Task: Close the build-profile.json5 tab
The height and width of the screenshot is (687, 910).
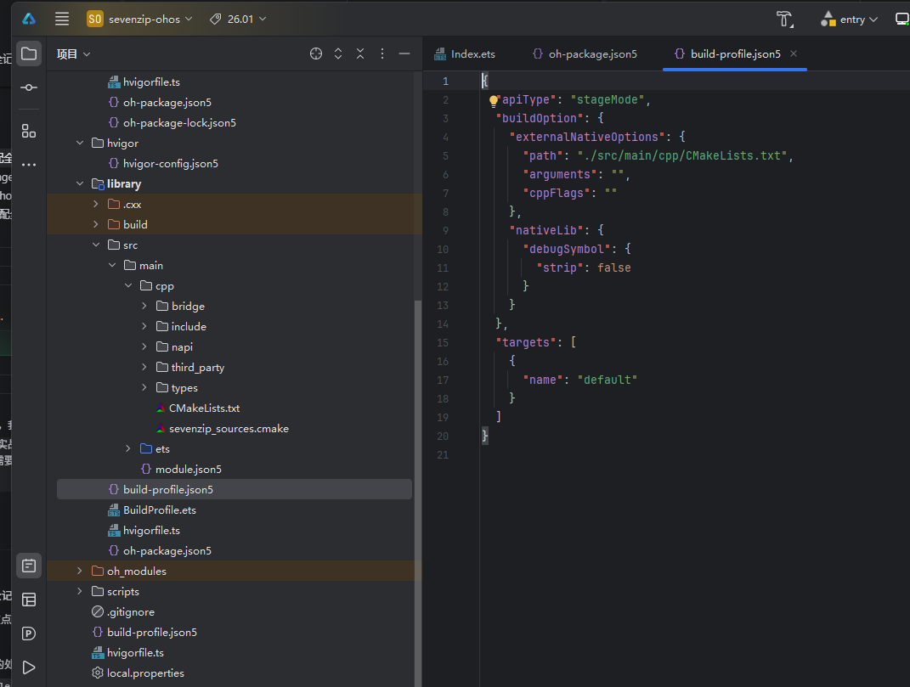Action: coord(794,53)
